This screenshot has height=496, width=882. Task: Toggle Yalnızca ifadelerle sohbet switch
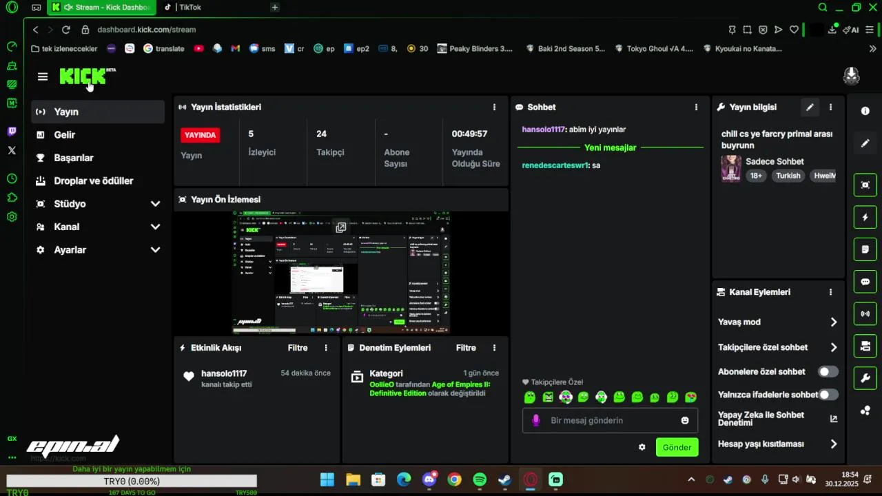(828, 395)
